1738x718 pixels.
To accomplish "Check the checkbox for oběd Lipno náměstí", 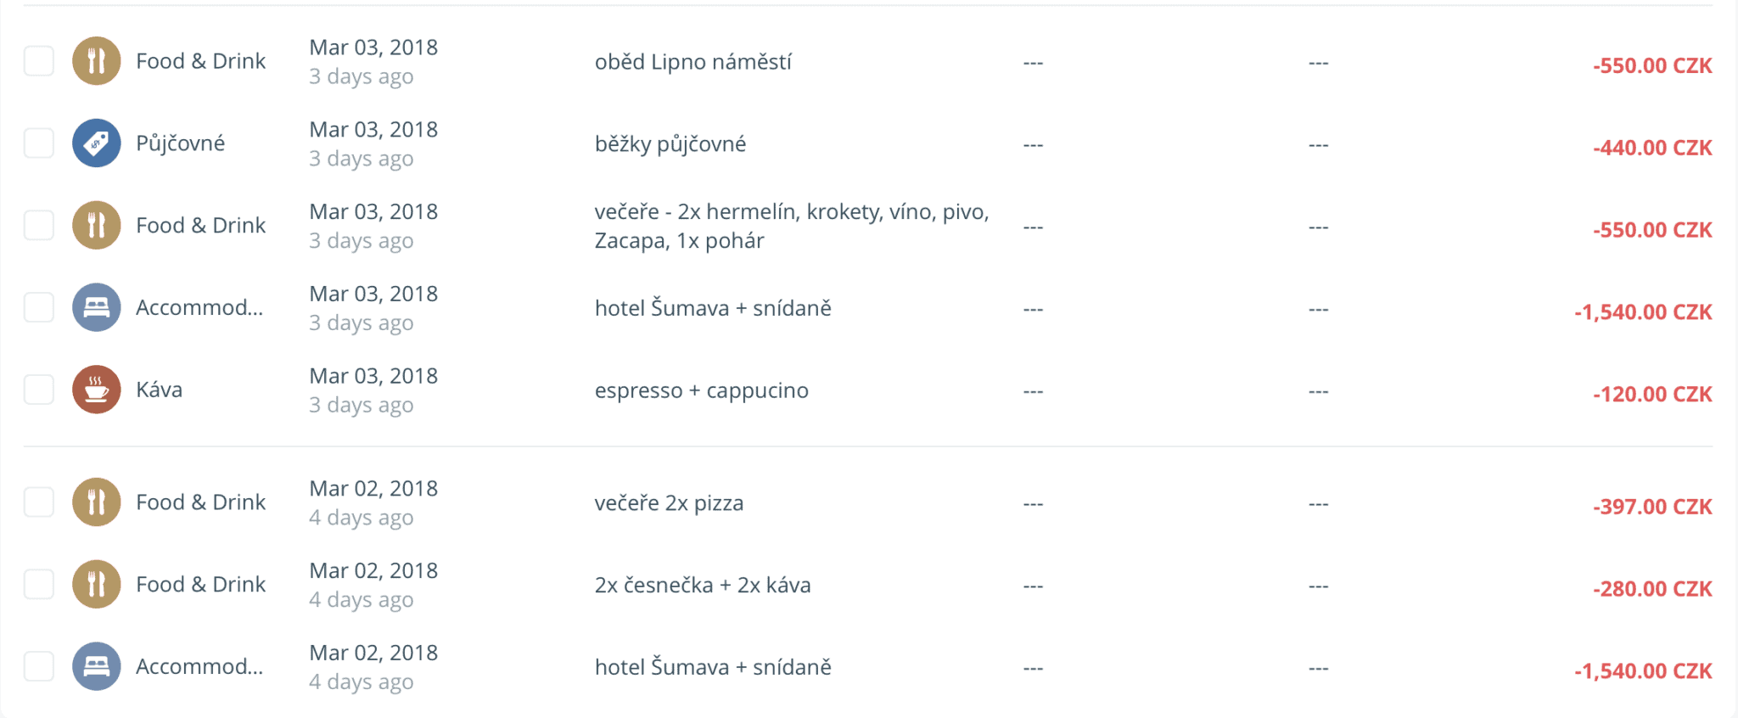I will click(38, 60).
